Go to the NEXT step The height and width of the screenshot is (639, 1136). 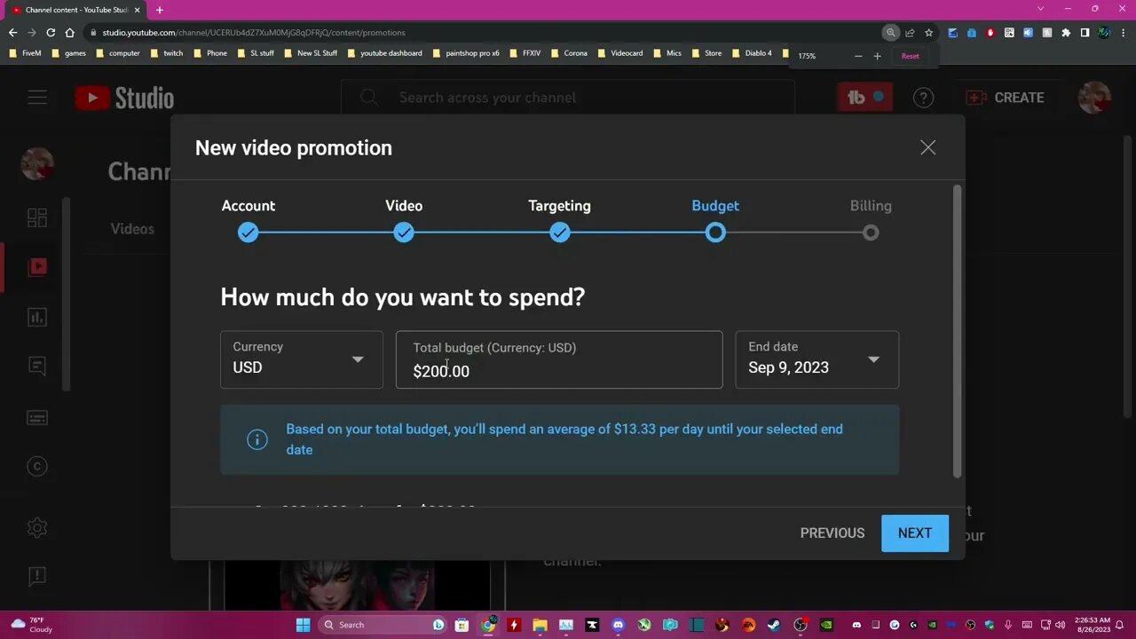click(x=915, y=533)
